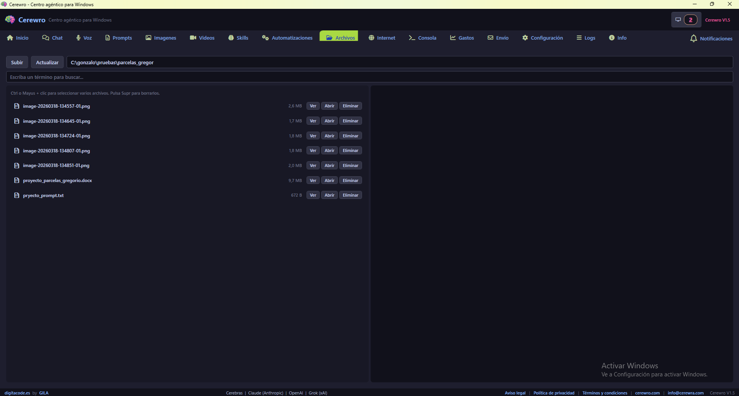View pryecto_prompt.txt with the Ver button
Image resolution: width=739 pixels, height=396 pixels.
click(x=313, y=195)
